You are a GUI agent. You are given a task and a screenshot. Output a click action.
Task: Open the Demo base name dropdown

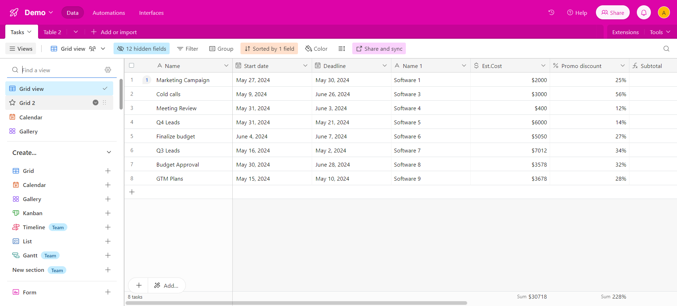click(39, 13)
